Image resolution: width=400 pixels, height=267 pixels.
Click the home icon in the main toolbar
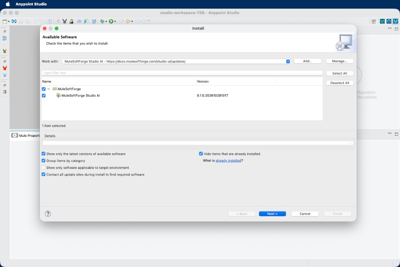[50, 22]
